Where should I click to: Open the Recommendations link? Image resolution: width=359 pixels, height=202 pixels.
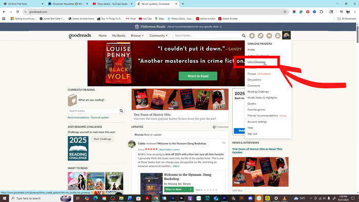tap(78, 117)
